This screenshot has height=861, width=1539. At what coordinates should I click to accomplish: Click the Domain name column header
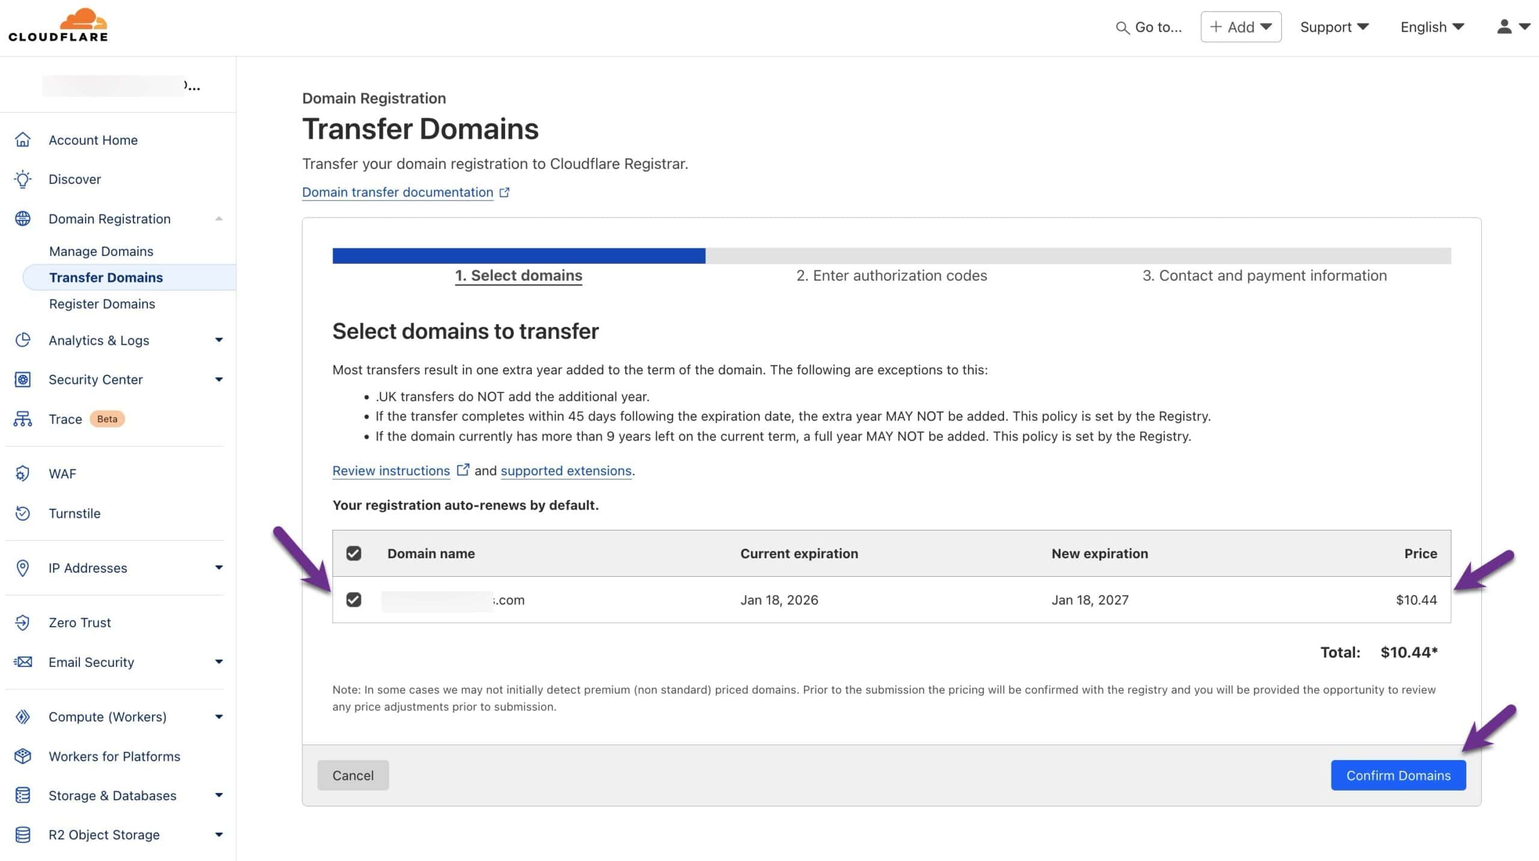(x=431, y=553)
